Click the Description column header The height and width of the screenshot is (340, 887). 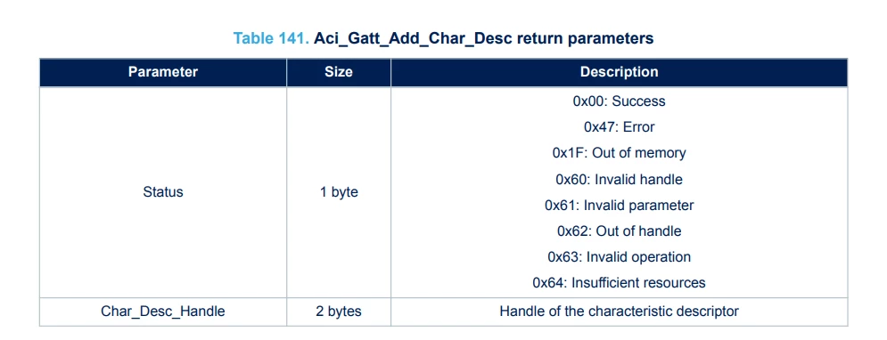point(619,72)
